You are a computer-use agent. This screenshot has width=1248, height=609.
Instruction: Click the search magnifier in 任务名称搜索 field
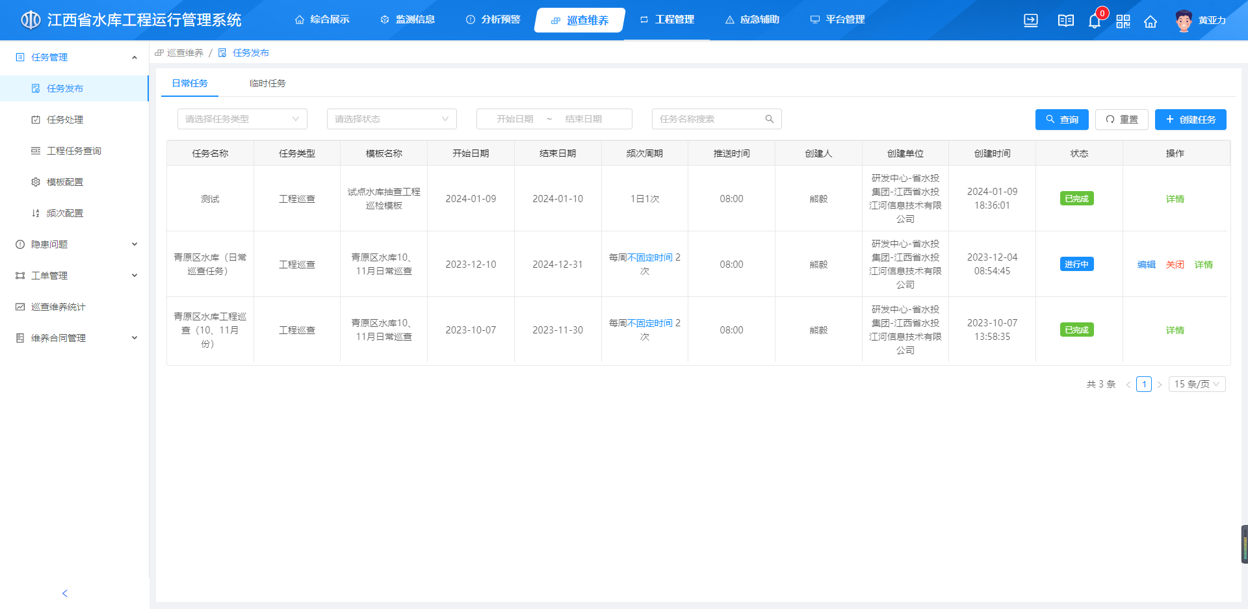point(770,119)
